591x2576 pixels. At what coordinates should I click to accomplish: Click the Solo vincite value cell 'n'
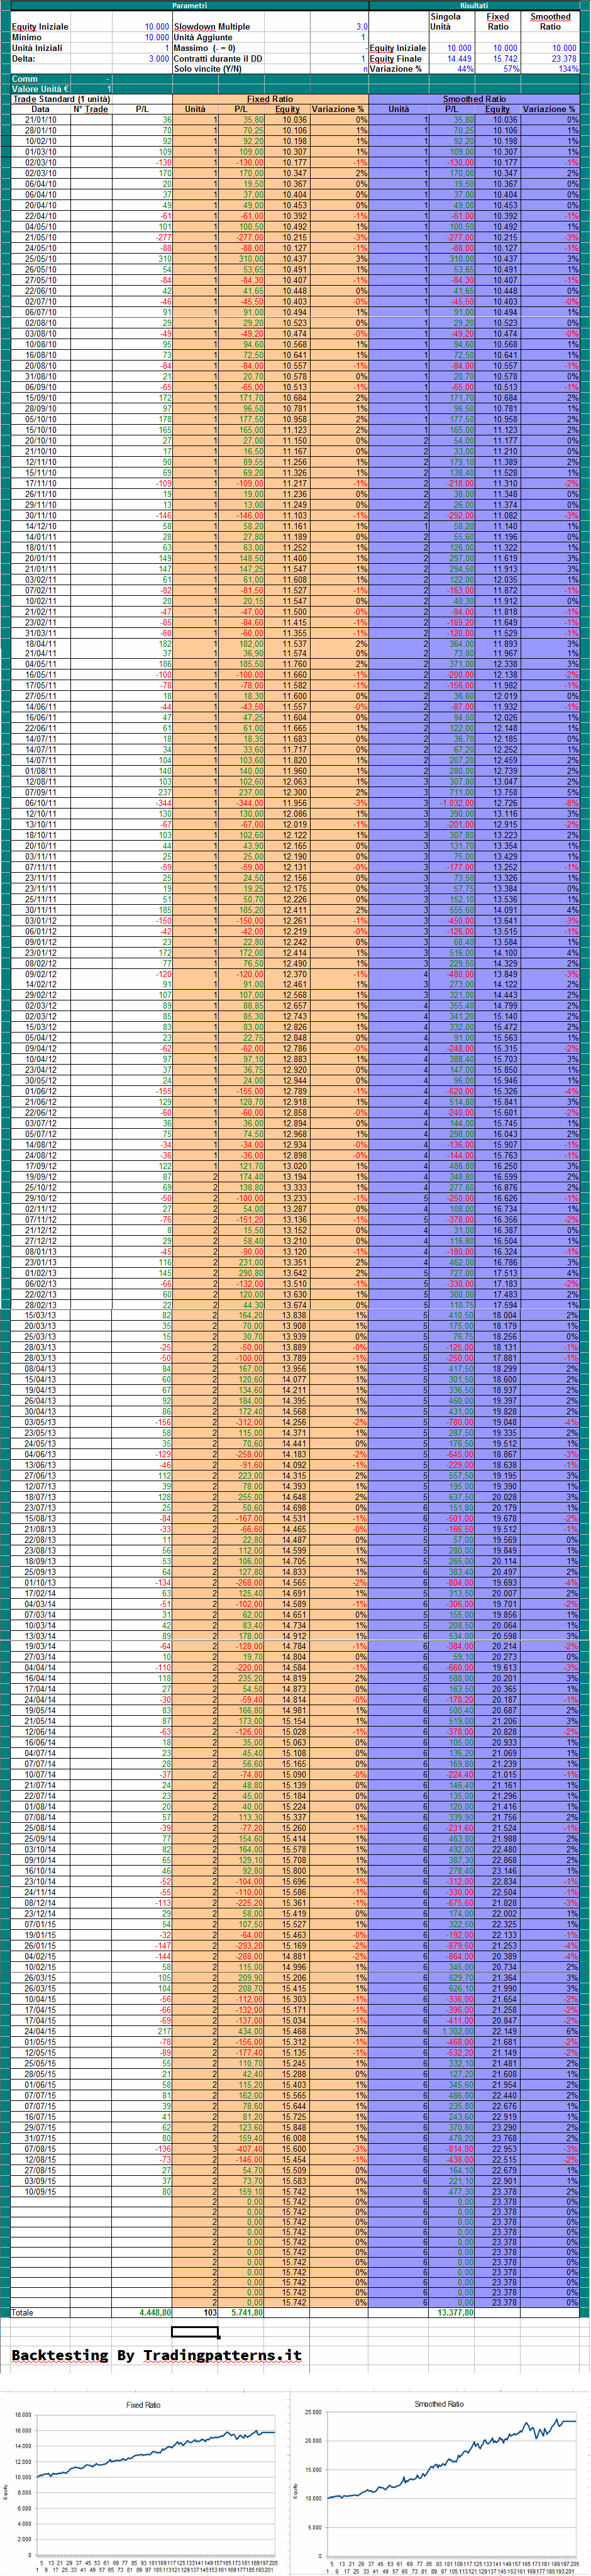(x=339, y=69)
